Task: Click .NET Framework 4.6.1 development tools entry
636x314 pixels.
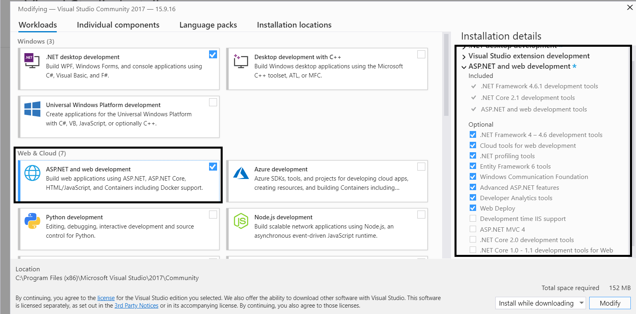Action: click(539, 86)
